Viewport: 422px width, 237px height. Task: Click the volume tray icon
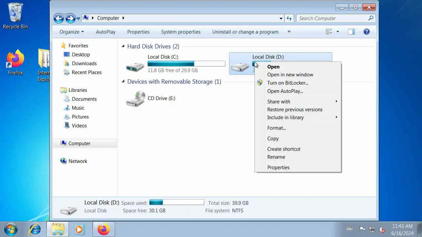point(382,229)
